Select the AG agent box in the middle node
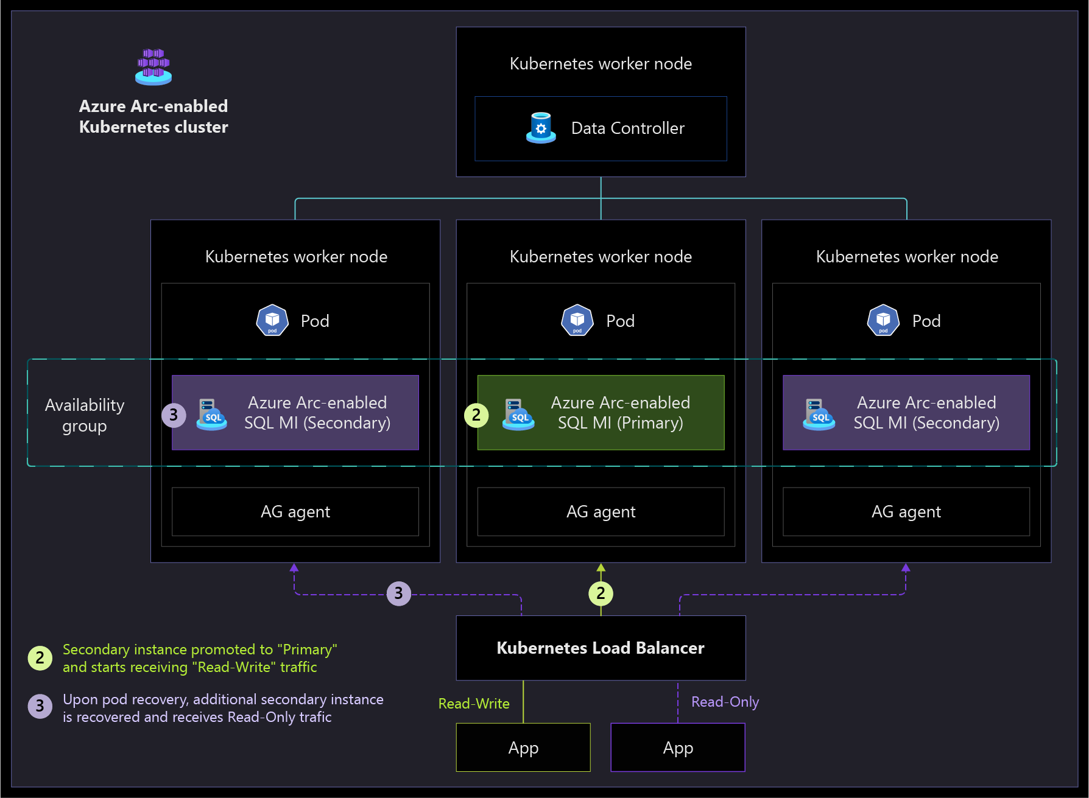 coord(601,512)
